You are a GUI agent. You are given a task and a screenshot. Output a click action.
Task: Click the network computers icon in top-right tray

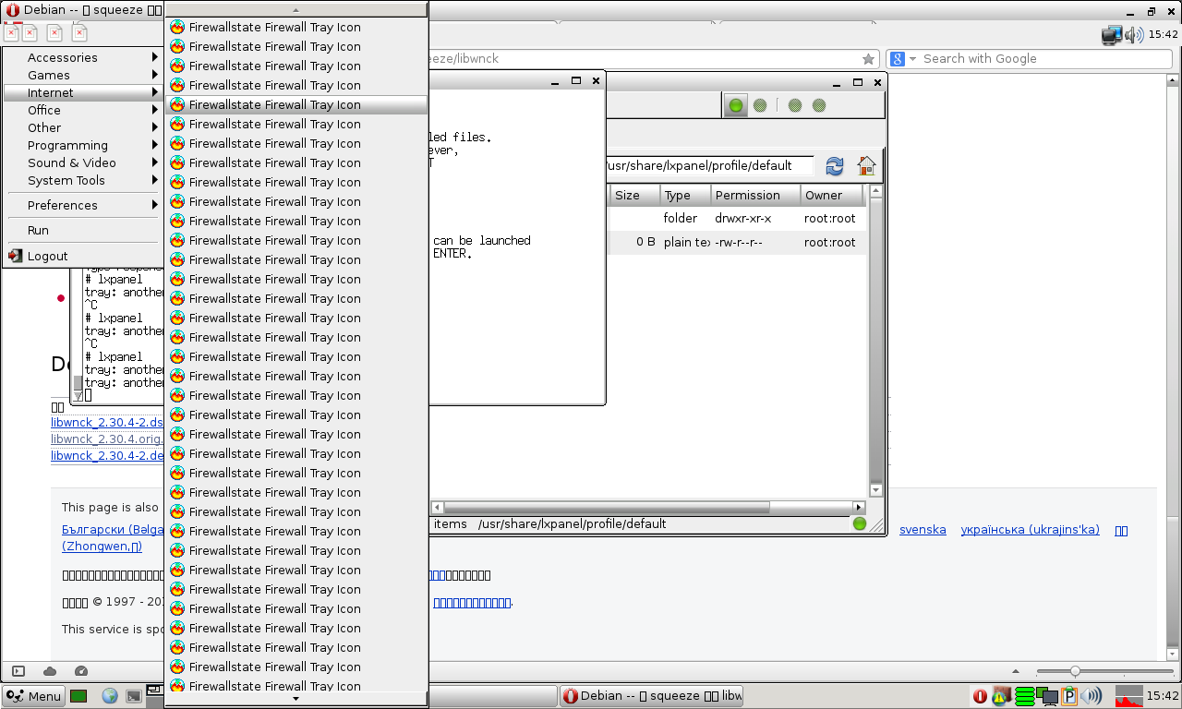tap(1112, 35)
